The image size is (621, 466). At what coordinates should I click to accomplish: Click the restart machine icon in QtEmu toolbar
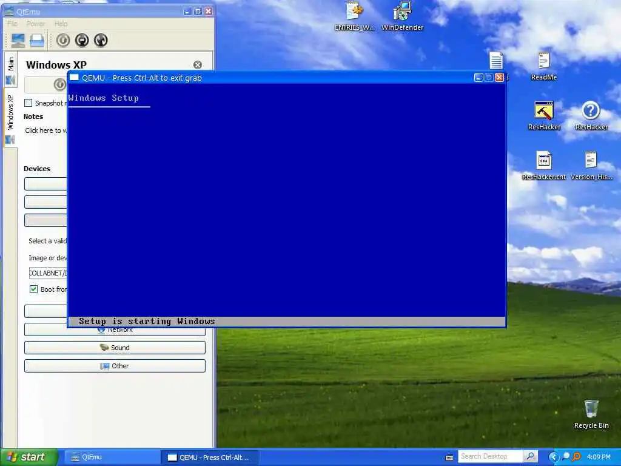coord(101,40)
